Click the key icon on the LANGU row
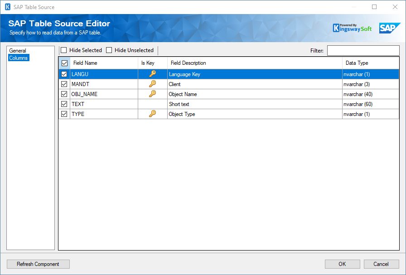The height and width of the screenshot is (275, 406). pos(152,74)
